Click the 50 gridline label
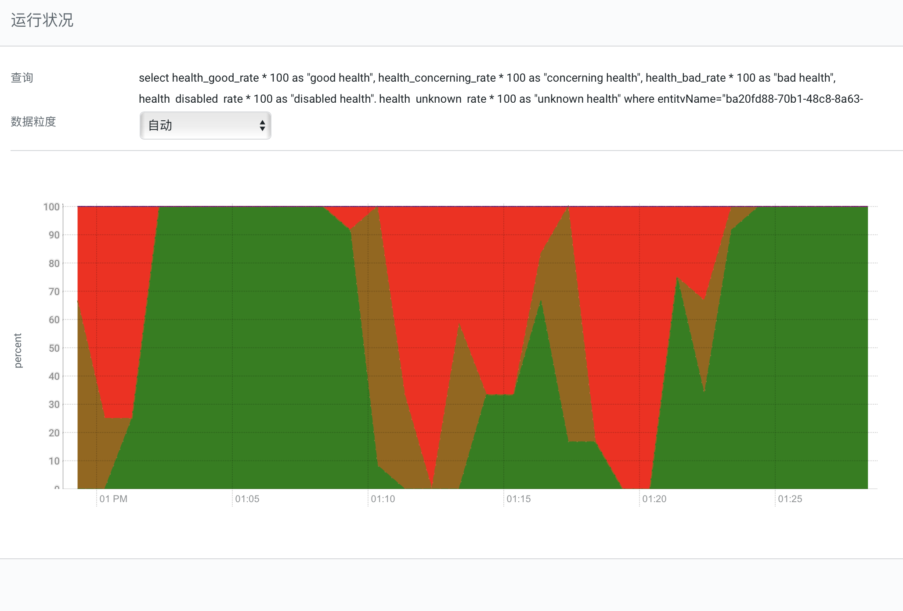The height and width of the screenshot is (611, 903). (54, 347)
